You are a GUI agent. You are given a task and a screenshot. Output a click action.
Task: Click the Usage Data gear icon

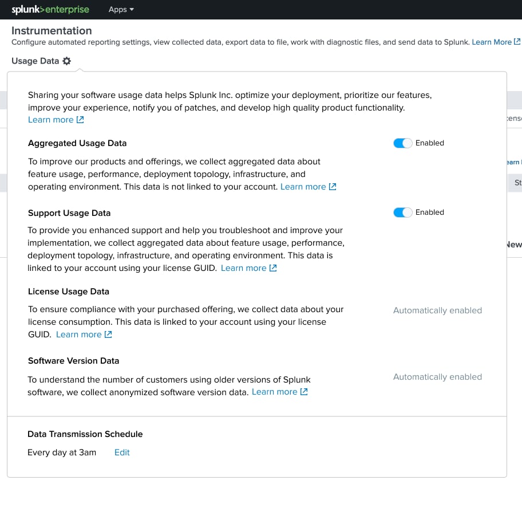coord(67,61)
